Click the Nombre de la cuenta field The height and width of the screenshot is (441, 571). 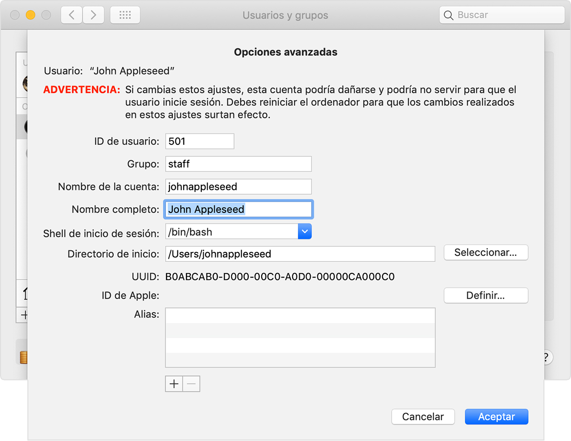click(238, 187)
